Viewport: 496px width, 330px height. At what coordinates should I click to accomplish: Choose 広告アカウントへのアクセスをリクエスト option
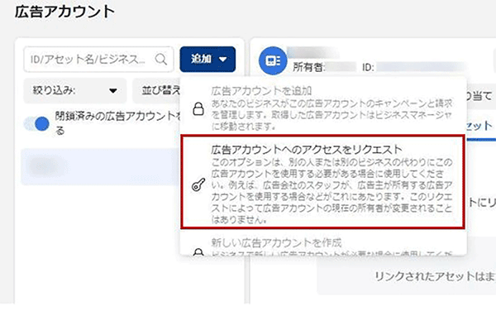pyautogui.click(x=323, y=182)
